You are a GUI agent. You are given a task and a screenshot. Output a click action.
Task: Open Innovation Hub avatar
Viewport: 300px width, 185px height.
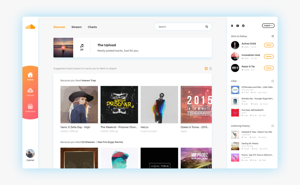point(235,57)
